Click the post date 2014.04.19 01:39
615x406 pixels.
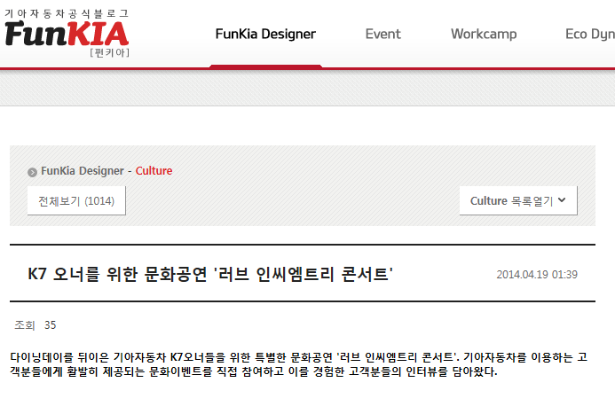pos(537,274)
